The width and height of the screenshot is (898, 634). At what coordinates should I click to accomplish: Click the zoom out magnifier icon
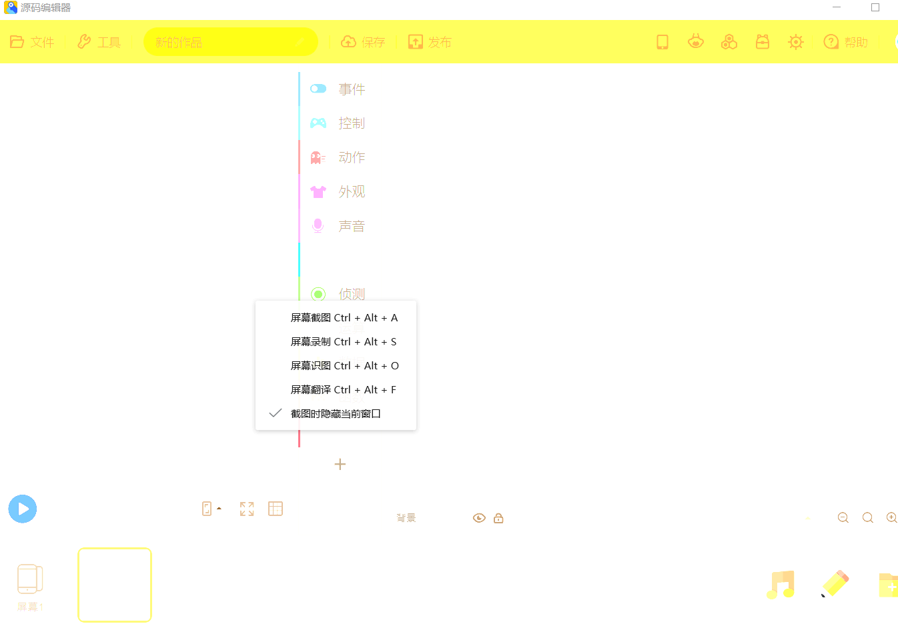[x=843, y=518]
